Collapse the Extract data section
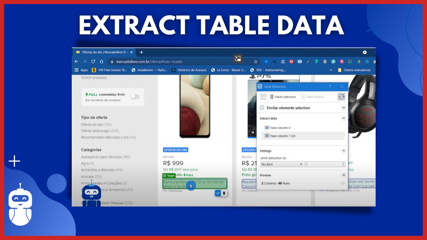This screenshot has width=427, height=240. coord(344,118)
